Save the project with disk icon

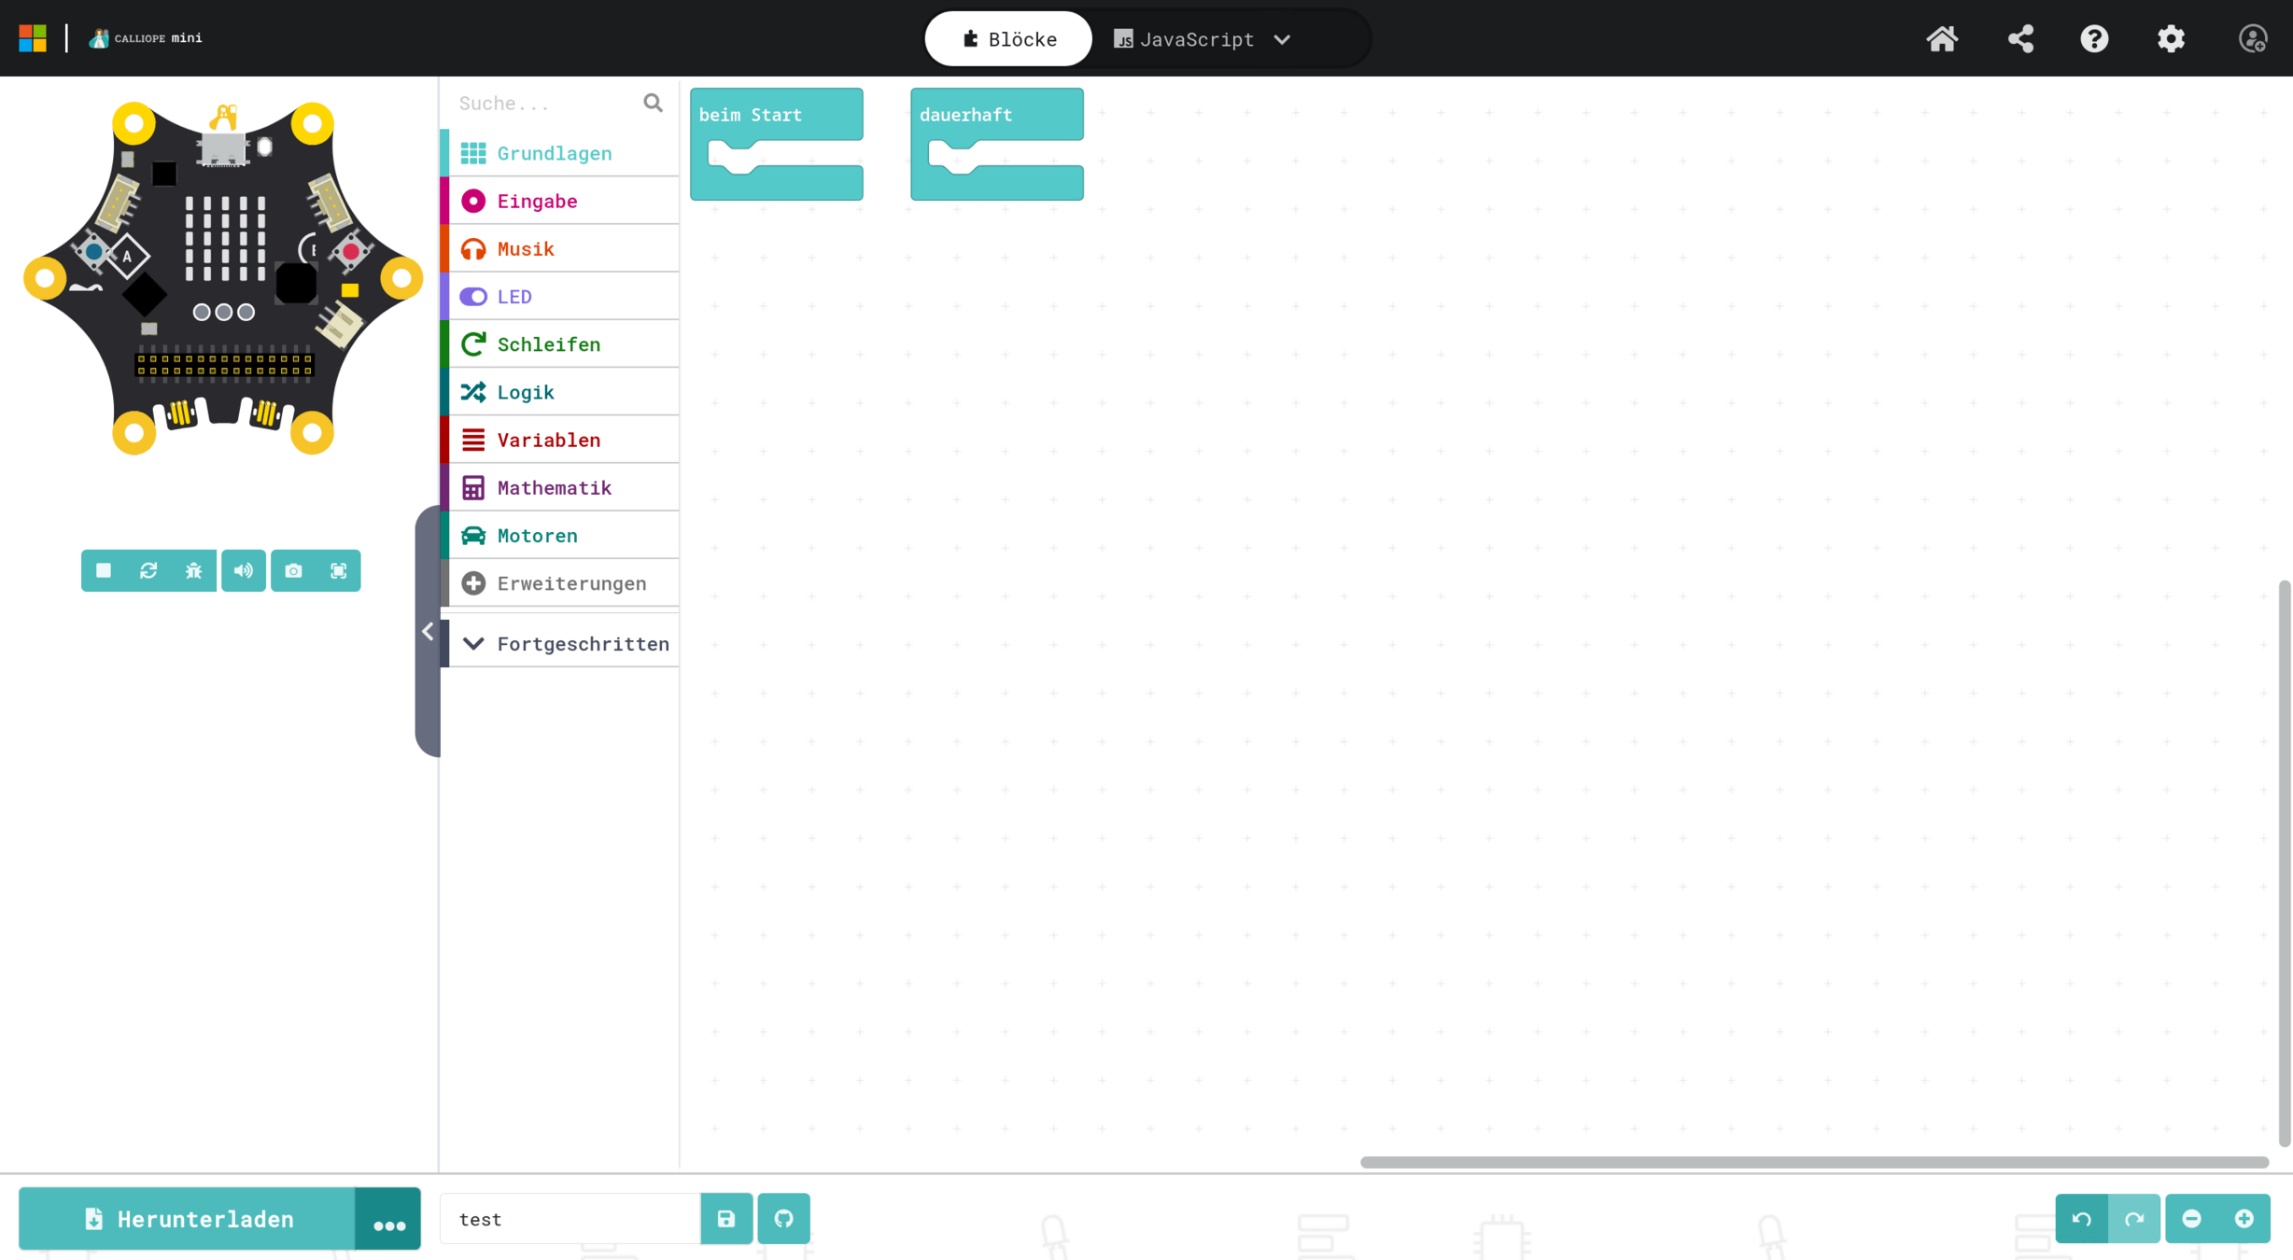(726, 1218)
